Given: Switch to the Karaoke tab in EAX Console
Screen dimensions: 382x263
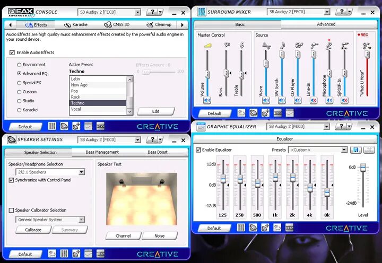Looking at the screenshot, I should (x=76, y=24).
